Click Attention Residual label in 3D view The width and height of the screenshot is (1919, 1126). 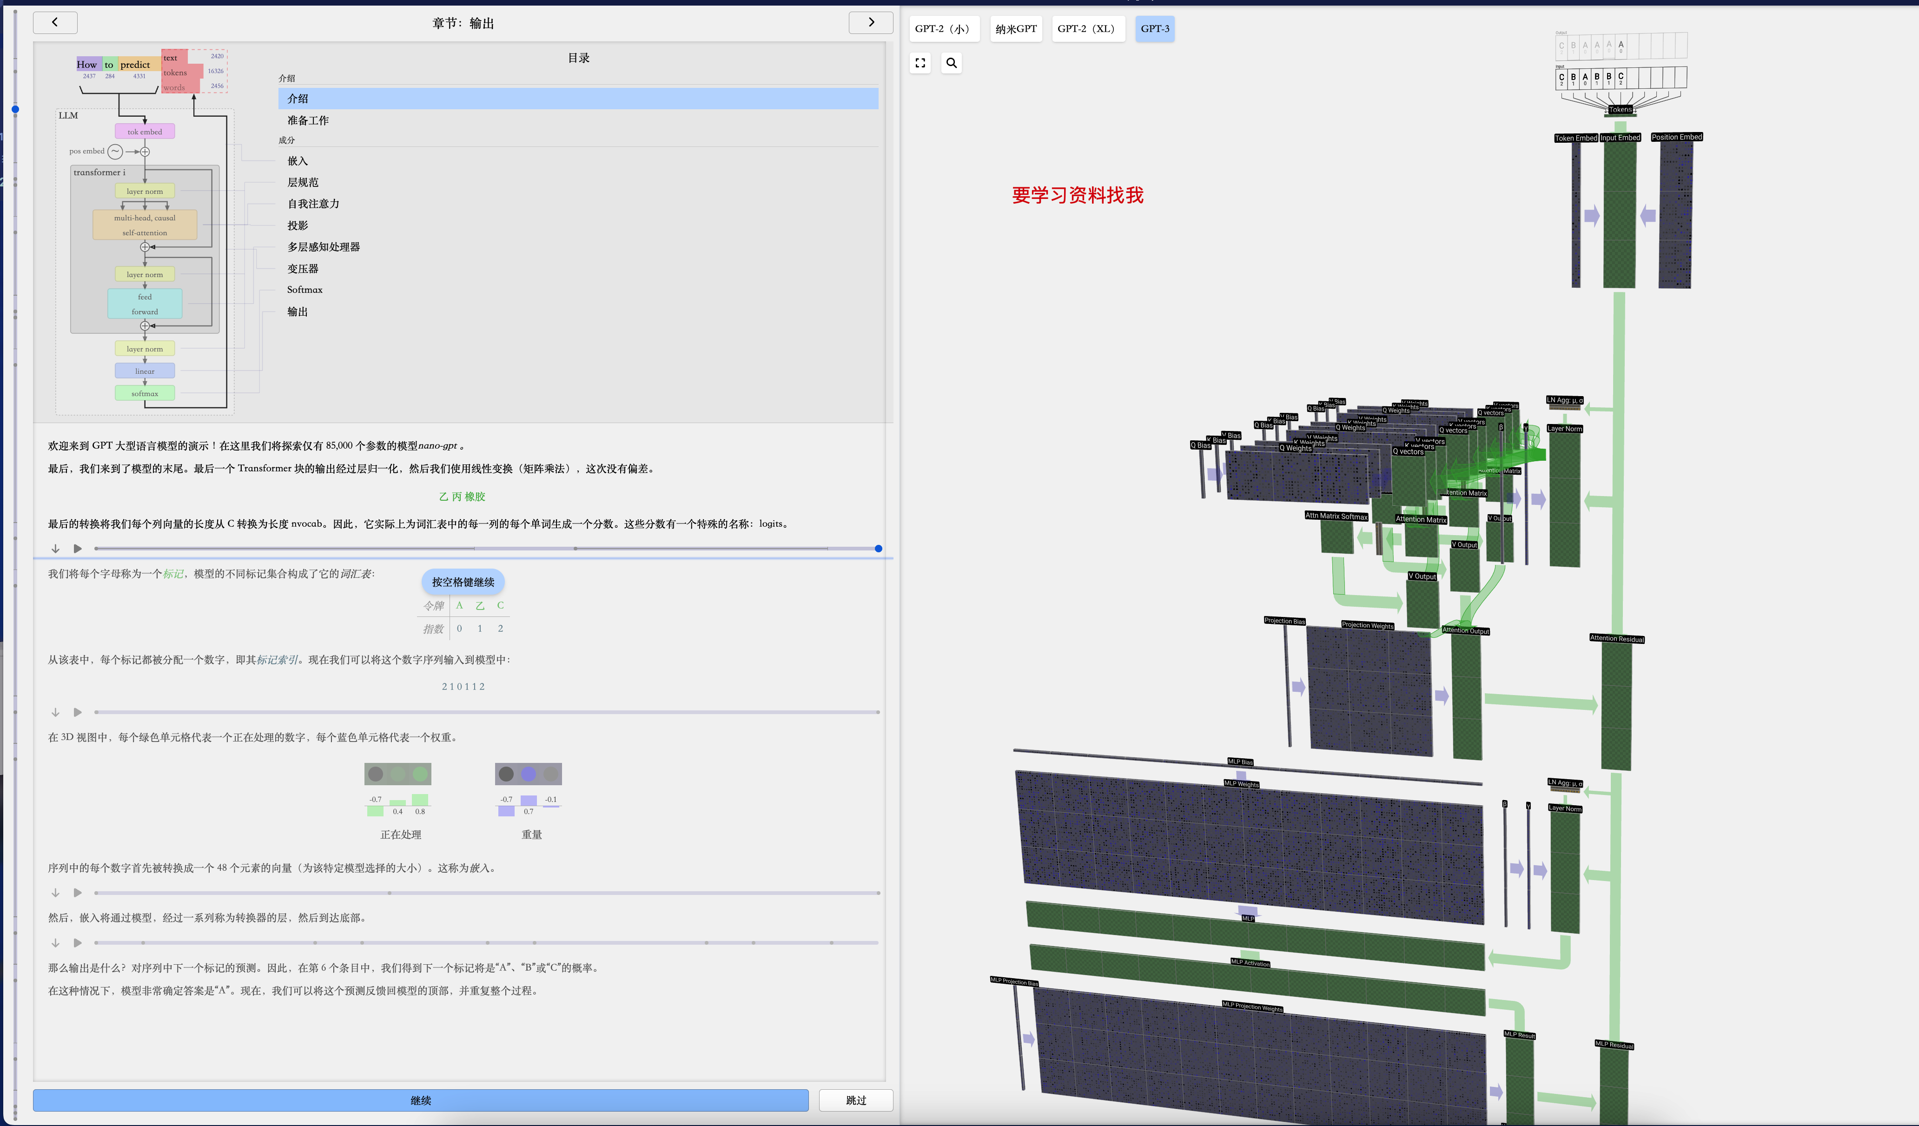(x=1617, y=639)
